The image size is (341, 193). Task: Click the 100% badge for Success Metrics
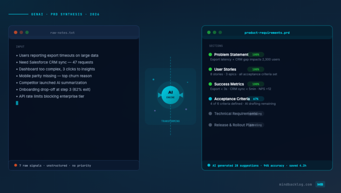coord(256,84)
